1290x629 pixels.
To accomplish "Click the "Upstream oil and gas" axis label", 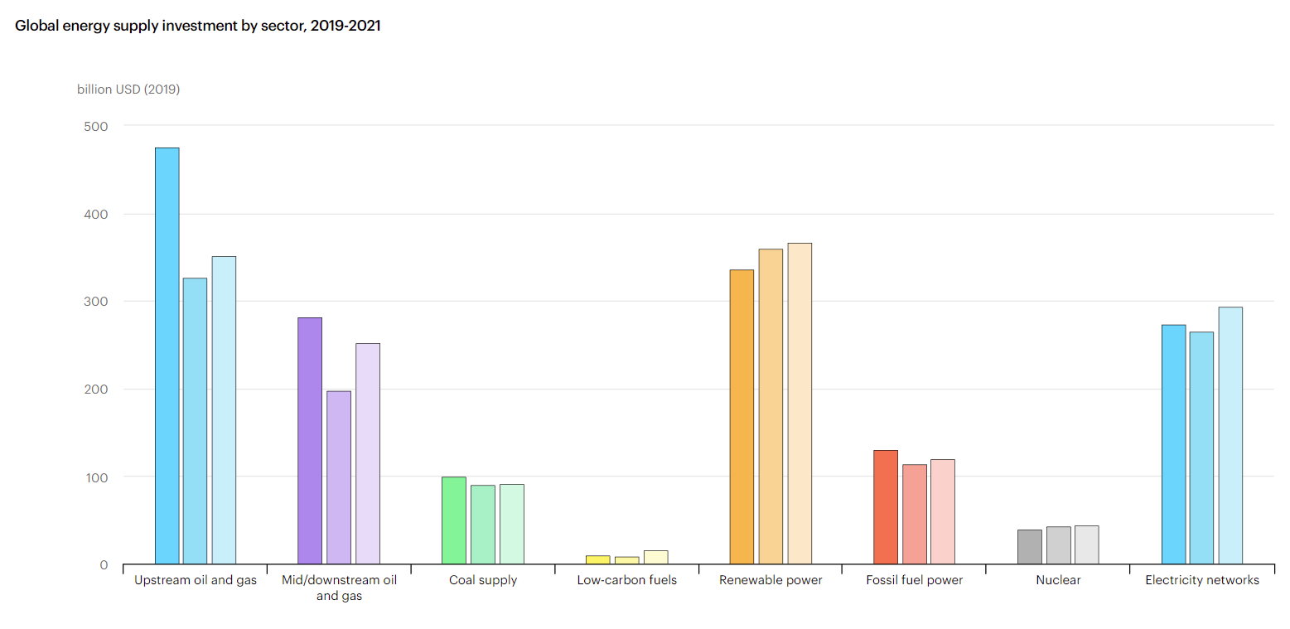I will [196, 580].
